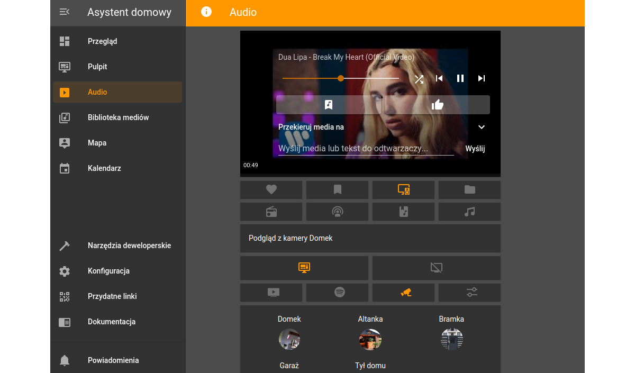Open the tune sliders settings icon
Screen dimensions: 635x373
[470, 292]
